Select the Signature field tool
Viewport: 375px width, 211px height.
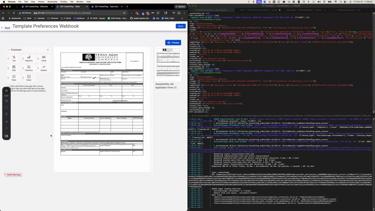(x=29, y=58)
